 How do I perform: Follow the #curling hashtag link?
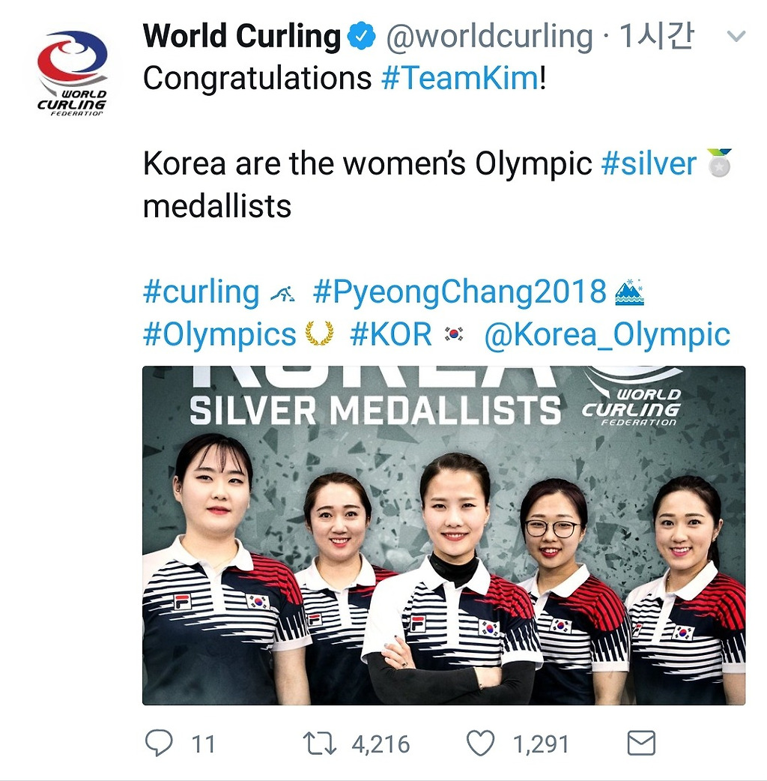click(201, 292)
